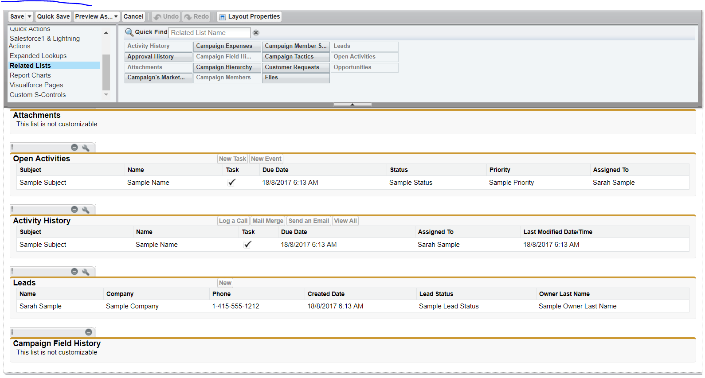The height and width of the screenshot is (378, 705).
Task: Expand the Preview As dropdown
Action: 116,17
